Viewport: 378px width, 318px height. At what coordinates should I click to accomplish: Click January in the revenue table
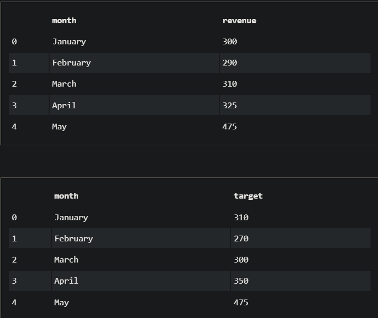69,42
